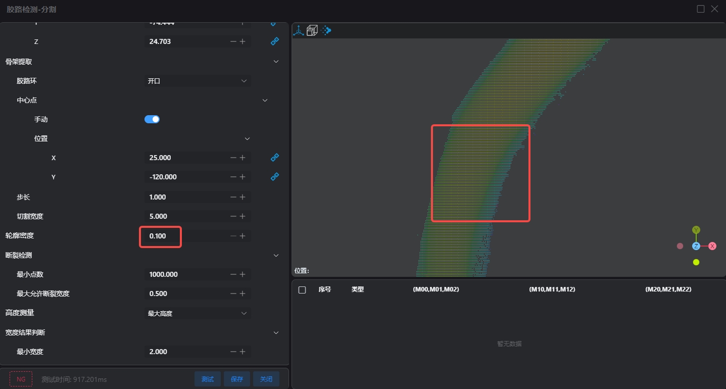Decrease 切割宽度 with minus
726x389 pixels.
(x=233, y=216)
